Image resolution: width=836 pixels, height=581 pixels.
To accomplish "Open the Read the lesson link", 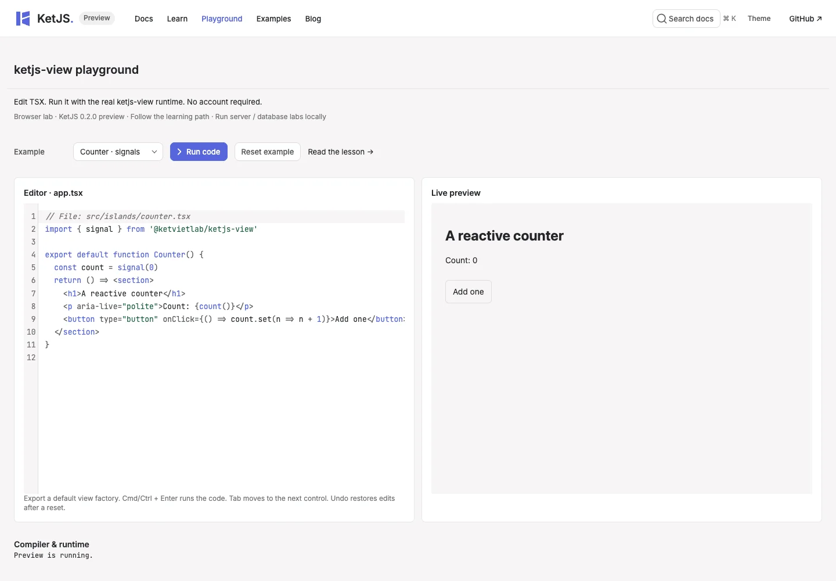I will pos(341,152).
